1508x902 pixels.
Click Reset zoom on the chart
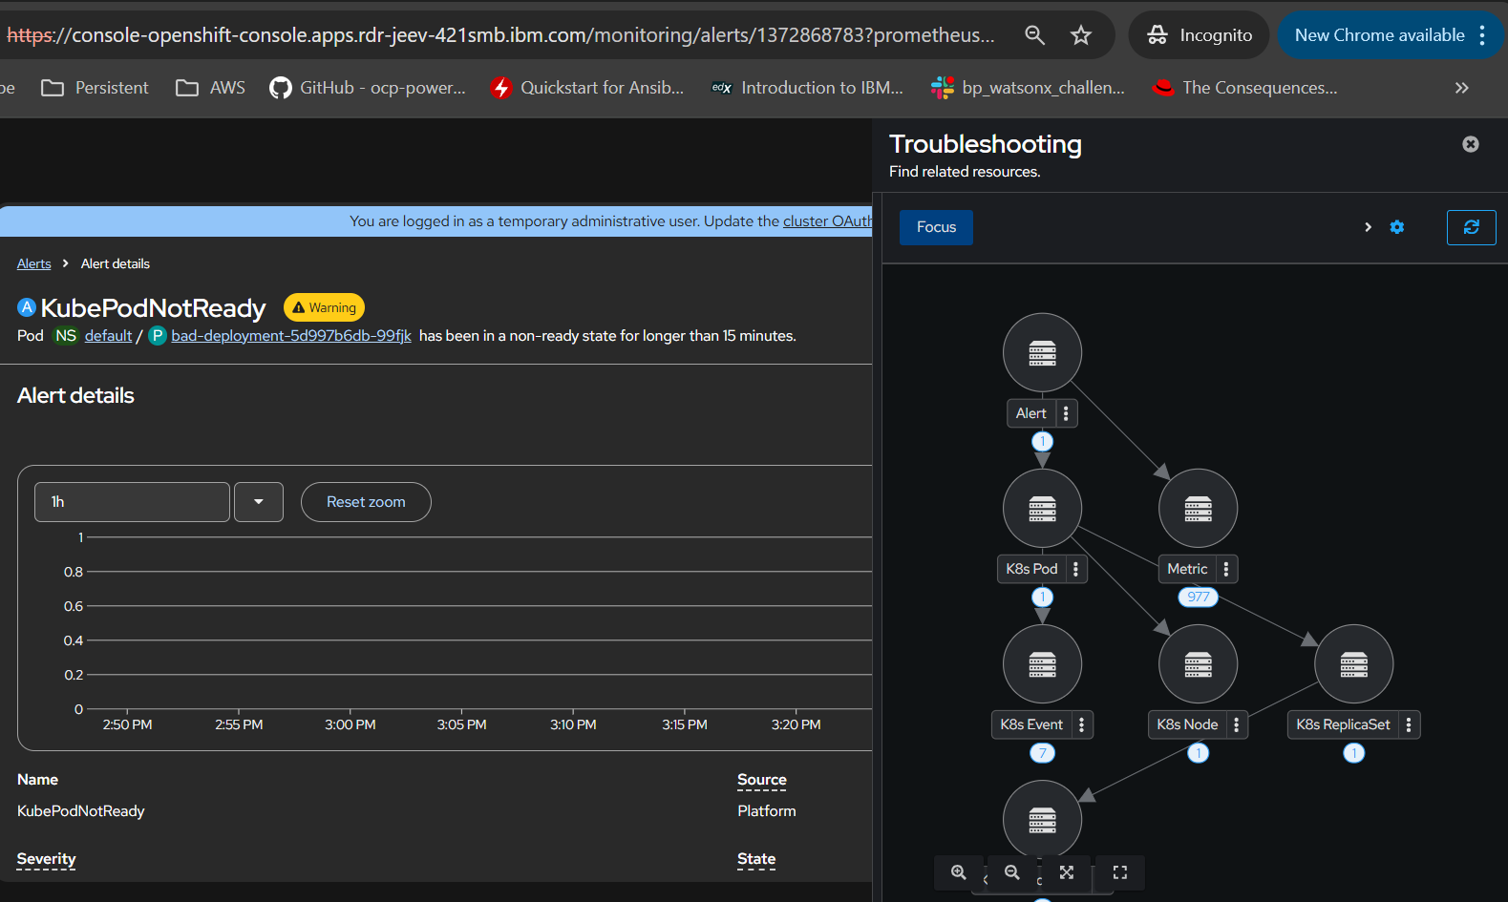pos(366,502)
